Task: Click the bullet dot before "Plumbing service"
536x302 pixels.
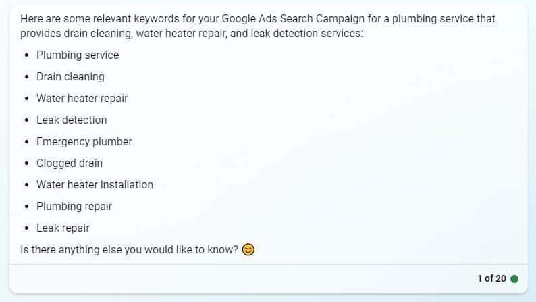Action: coord(26,55)
